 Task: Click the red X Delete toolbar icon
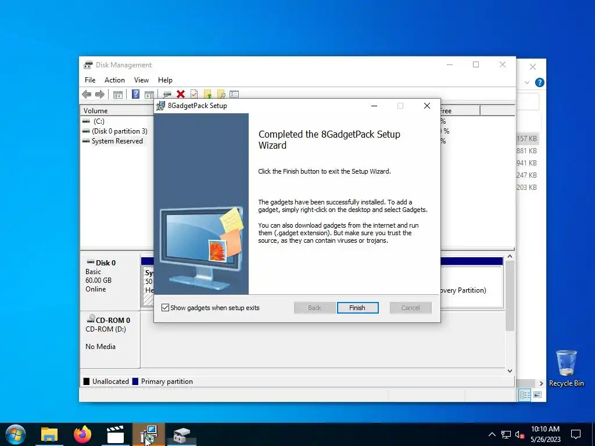tap(181, 95)
